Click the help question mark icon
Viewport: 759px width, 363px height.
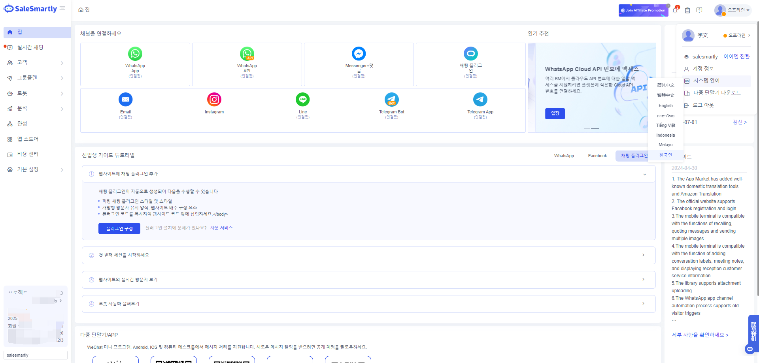point(699,10)
